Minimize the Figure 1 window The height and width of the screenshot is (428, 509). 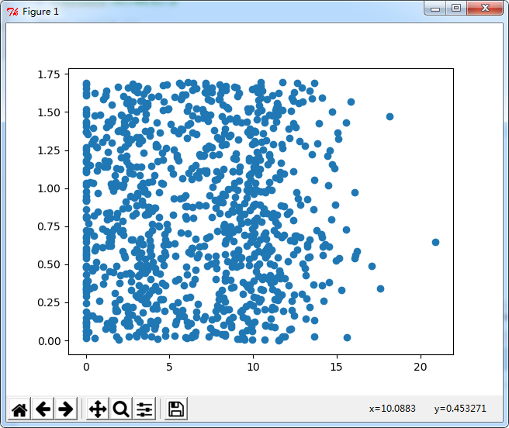coord(435,9)
